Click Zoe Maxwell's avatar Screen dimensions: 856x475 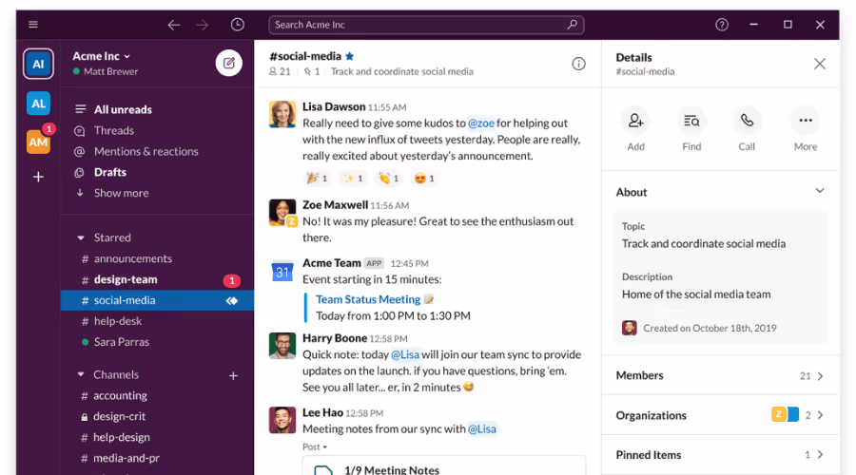click(x=282, y=212)
